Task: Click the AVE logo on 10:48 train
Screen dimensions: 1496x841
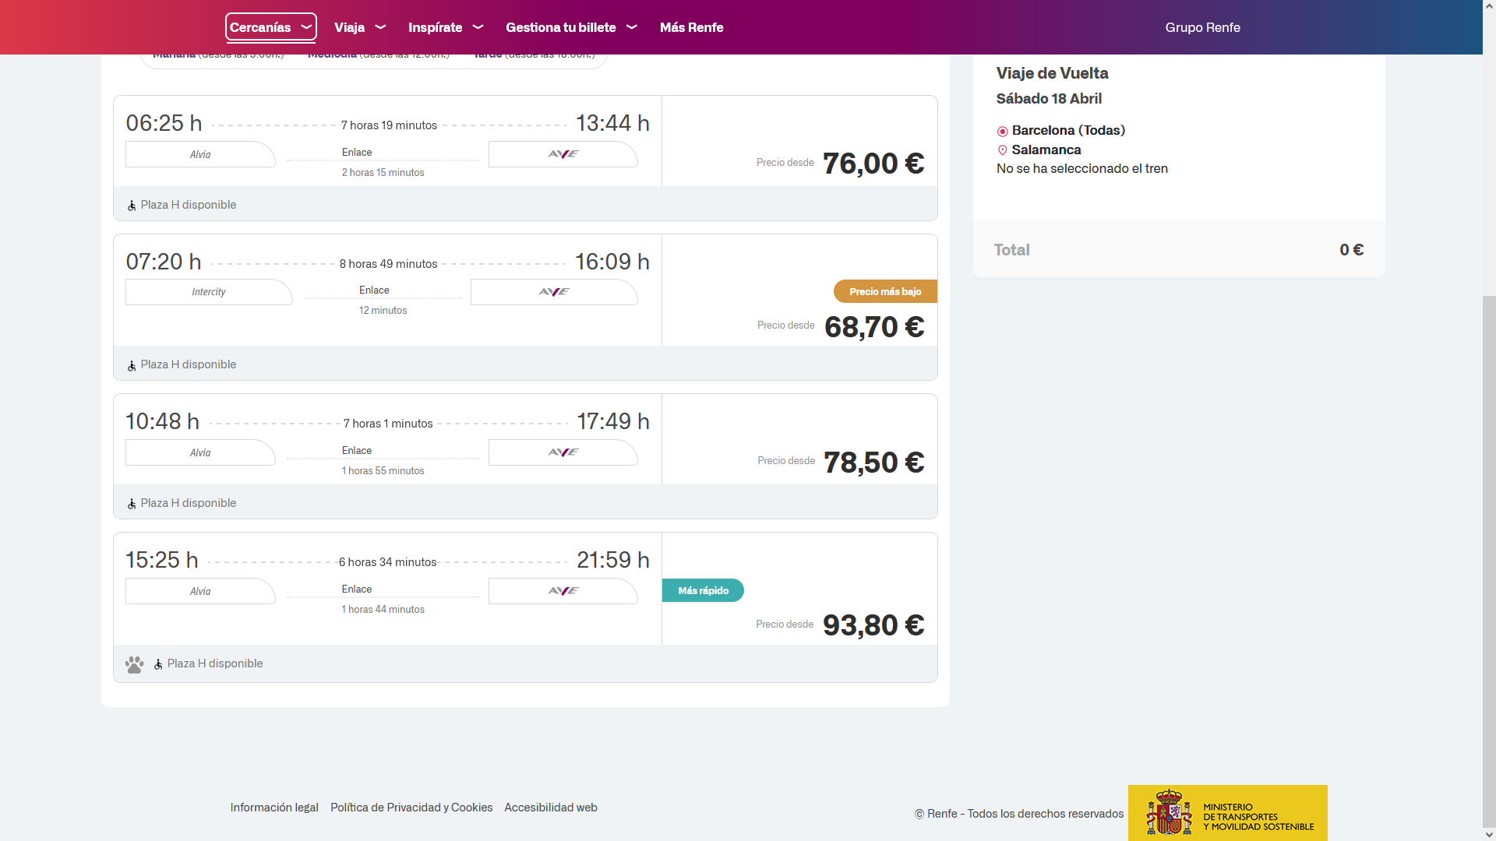Action: 563,452
